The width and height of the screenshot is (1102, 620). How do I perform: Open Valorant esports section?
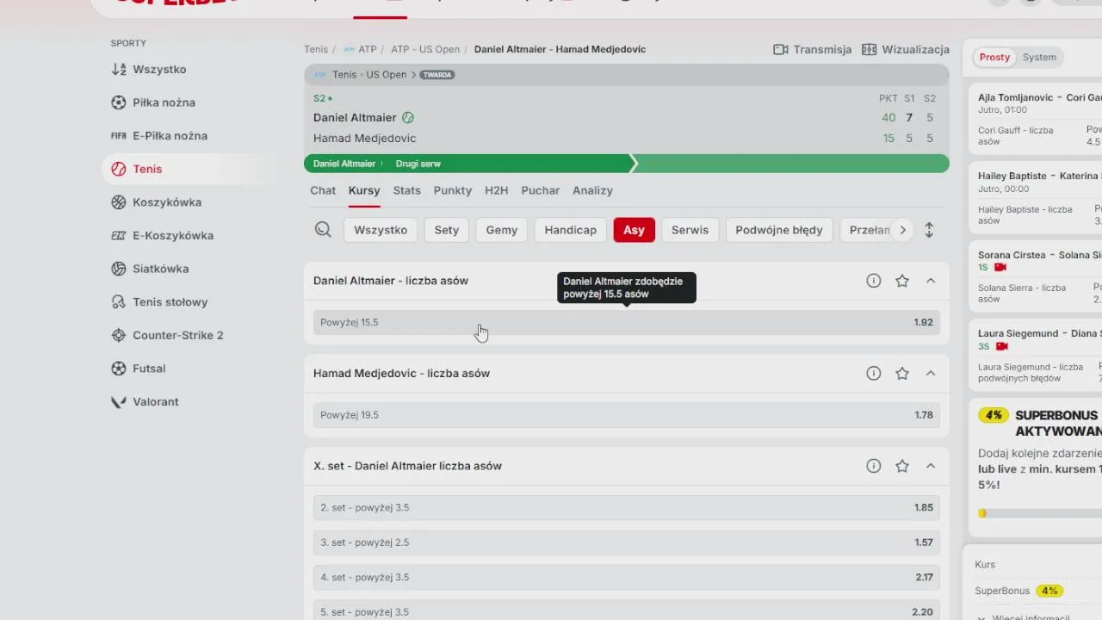145,402
